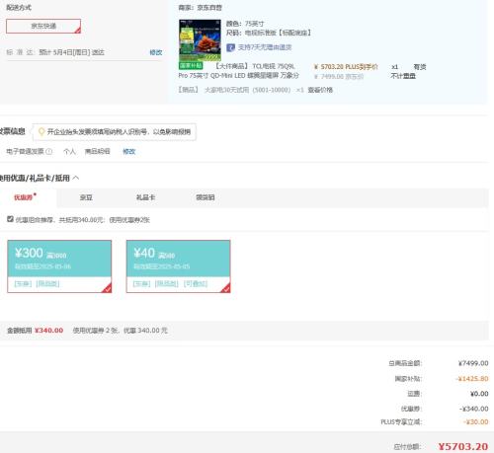This screenshot has width=494, height=453.
Task: Click the red checkmark corner on ¥40 coupon
Action: click(226, 288)
